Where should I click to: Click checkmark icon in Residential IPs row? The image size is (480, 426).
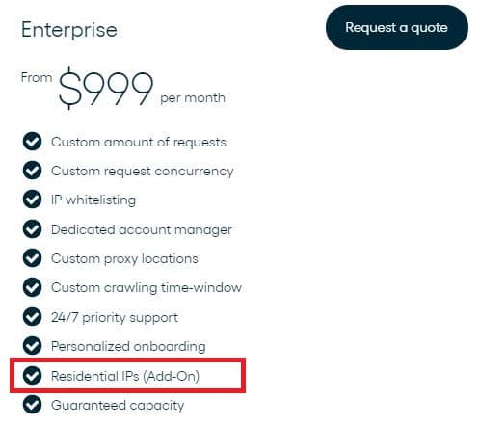(32, 375)
